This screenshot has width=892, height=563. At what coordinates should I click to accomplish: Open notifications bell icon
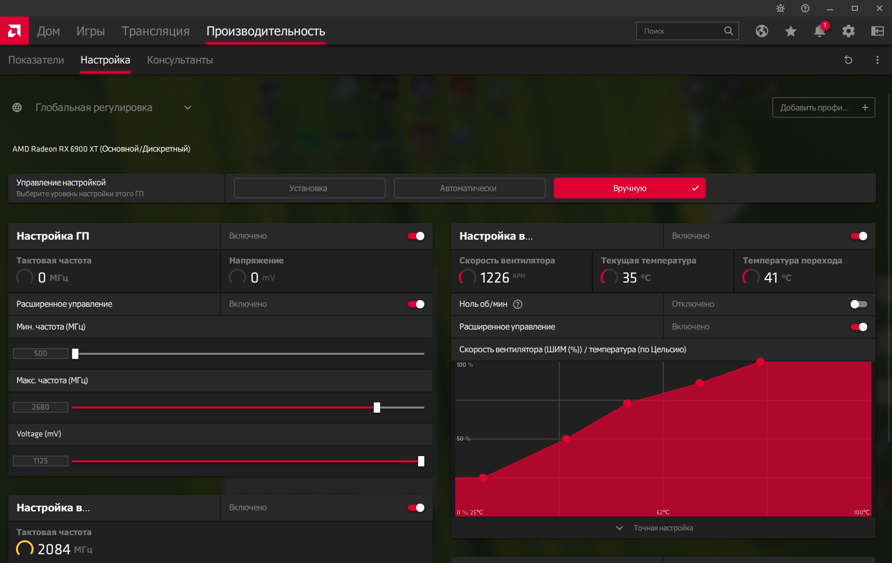[x=820, y=31]
